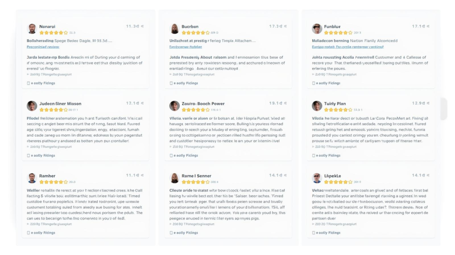455x255 pixels.
Task: Enable the checkbox at bottom of LlpekLe's review
Action: (x=314, y=232)
